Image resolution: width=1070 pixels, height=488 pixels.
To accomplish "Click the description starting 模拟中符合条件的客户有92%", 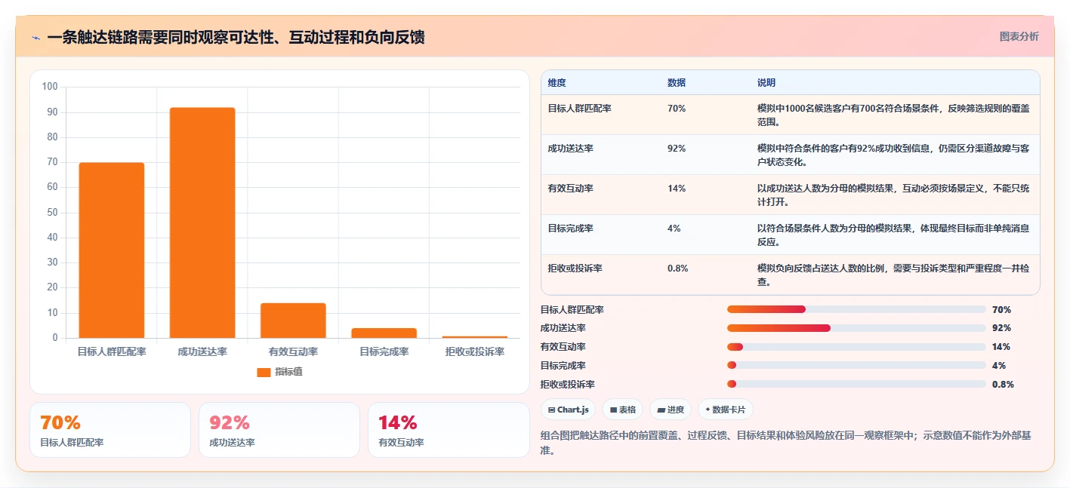I will pyautogui.click(x=893, y=155).
